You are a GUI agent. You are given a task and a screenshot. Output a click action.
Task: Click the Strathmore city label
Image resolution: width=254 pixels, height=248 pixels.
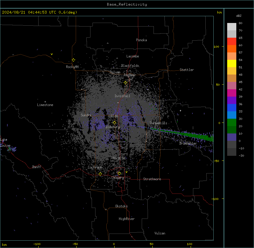[x=152, y=179]
